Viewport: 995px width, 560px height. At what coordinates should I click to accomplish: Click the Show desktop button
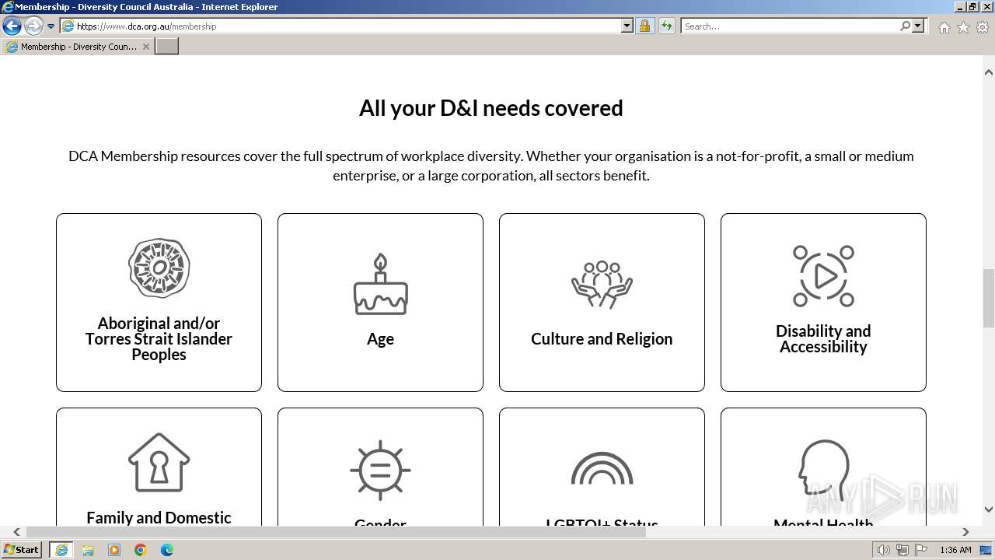tap(986, 550)
